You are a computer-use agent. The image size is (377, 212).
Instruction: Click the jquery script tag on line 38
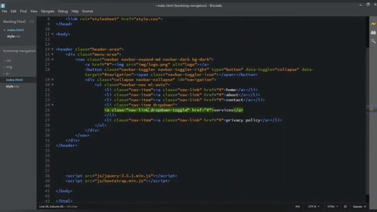pos(121,176)
